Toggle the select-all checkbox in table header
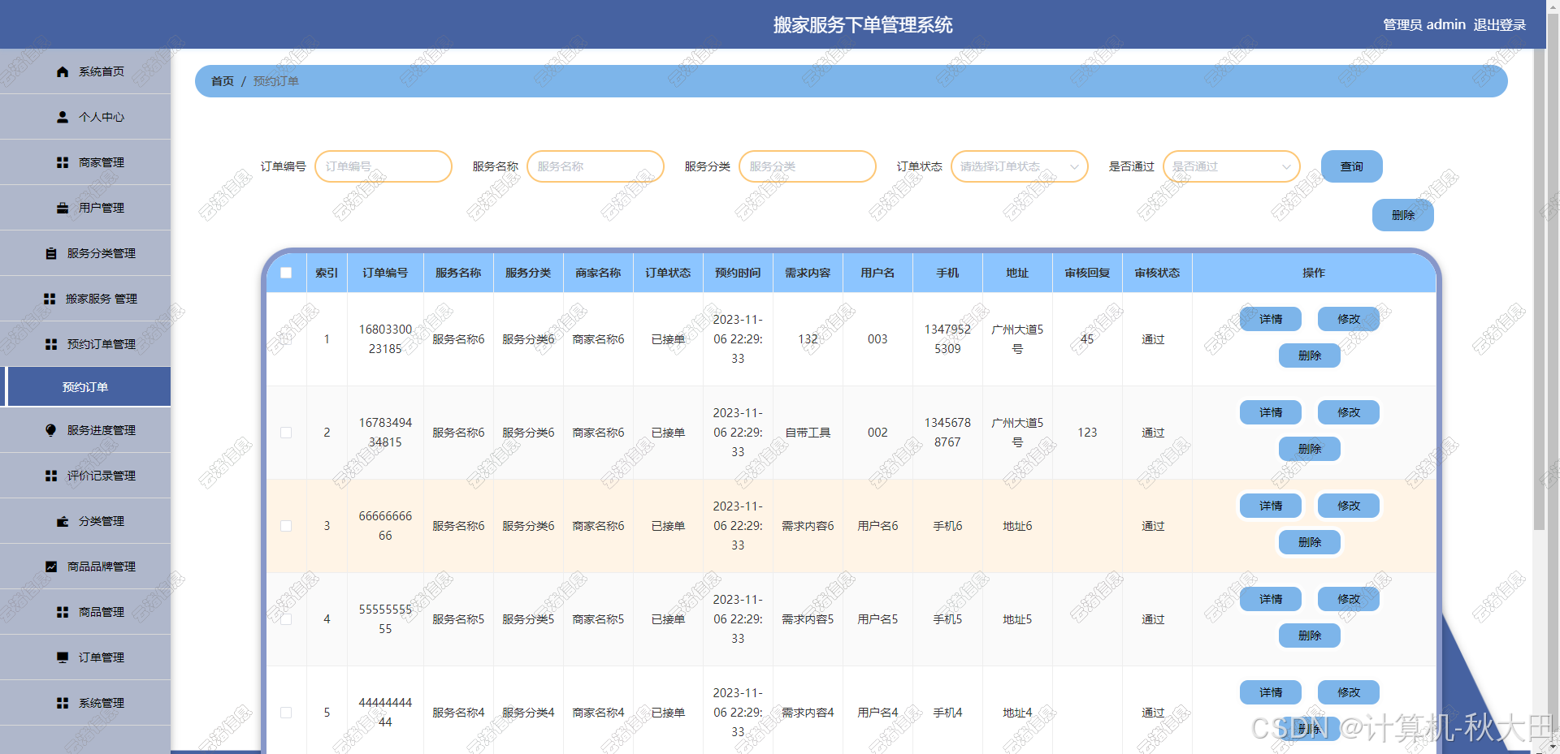 point(286,273)
